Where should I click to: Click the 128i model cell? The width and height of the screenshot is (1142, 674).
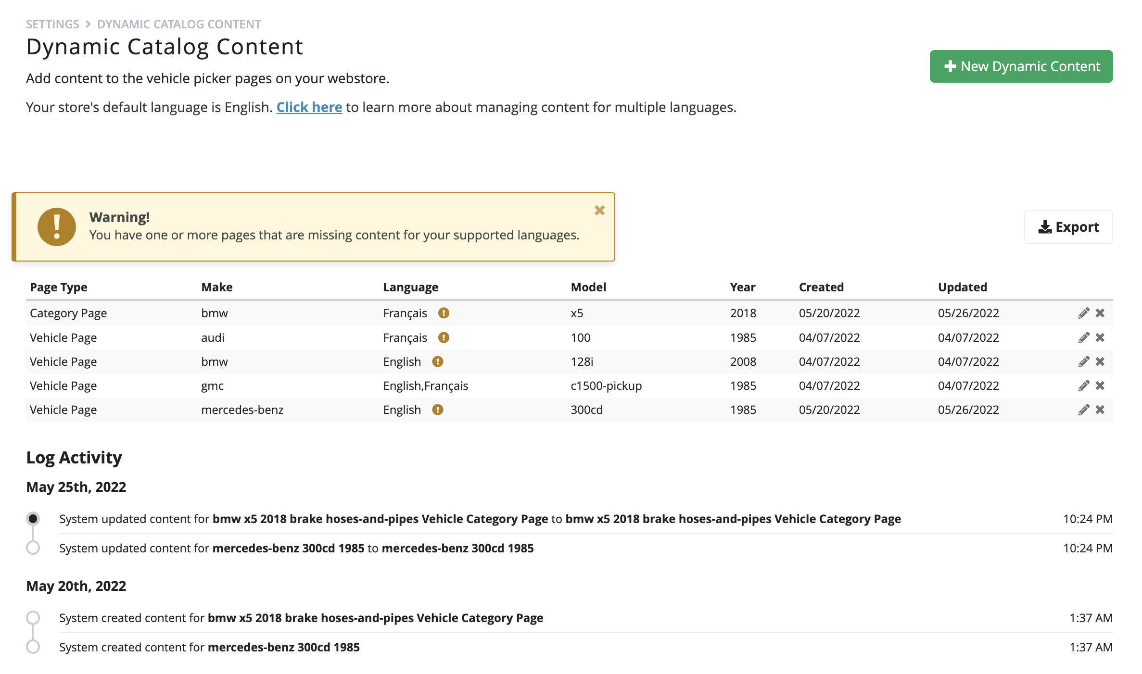[582, 362]
